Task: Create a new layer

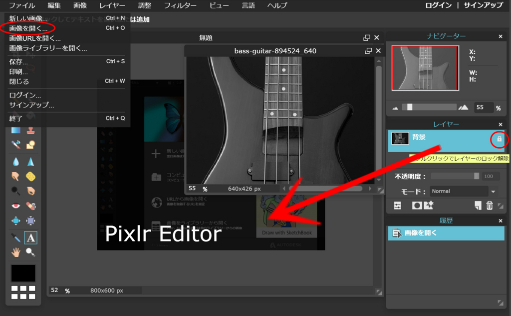Action: (478, 206)
